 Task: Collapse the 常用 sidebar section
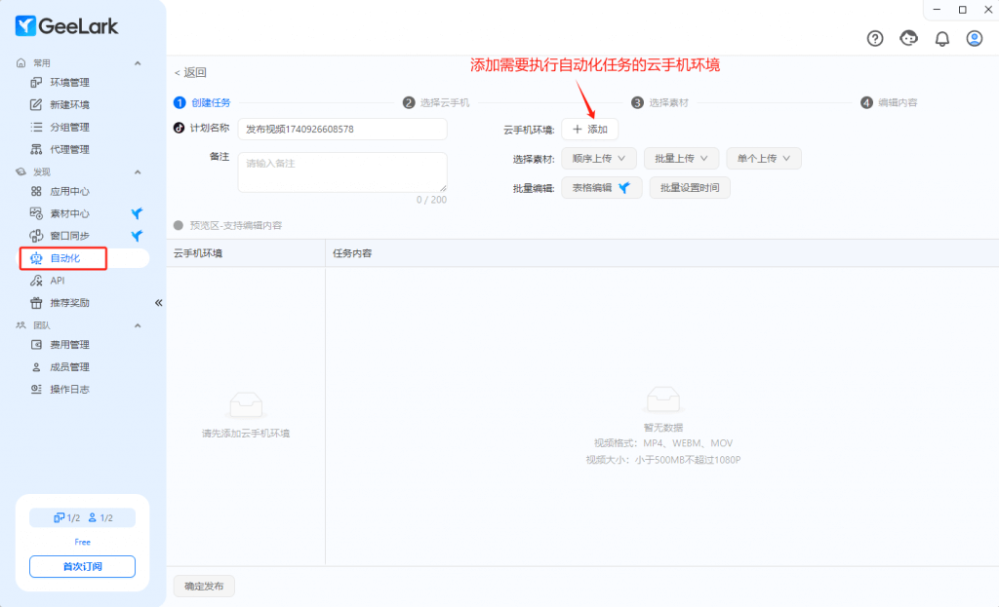[138, 63]
